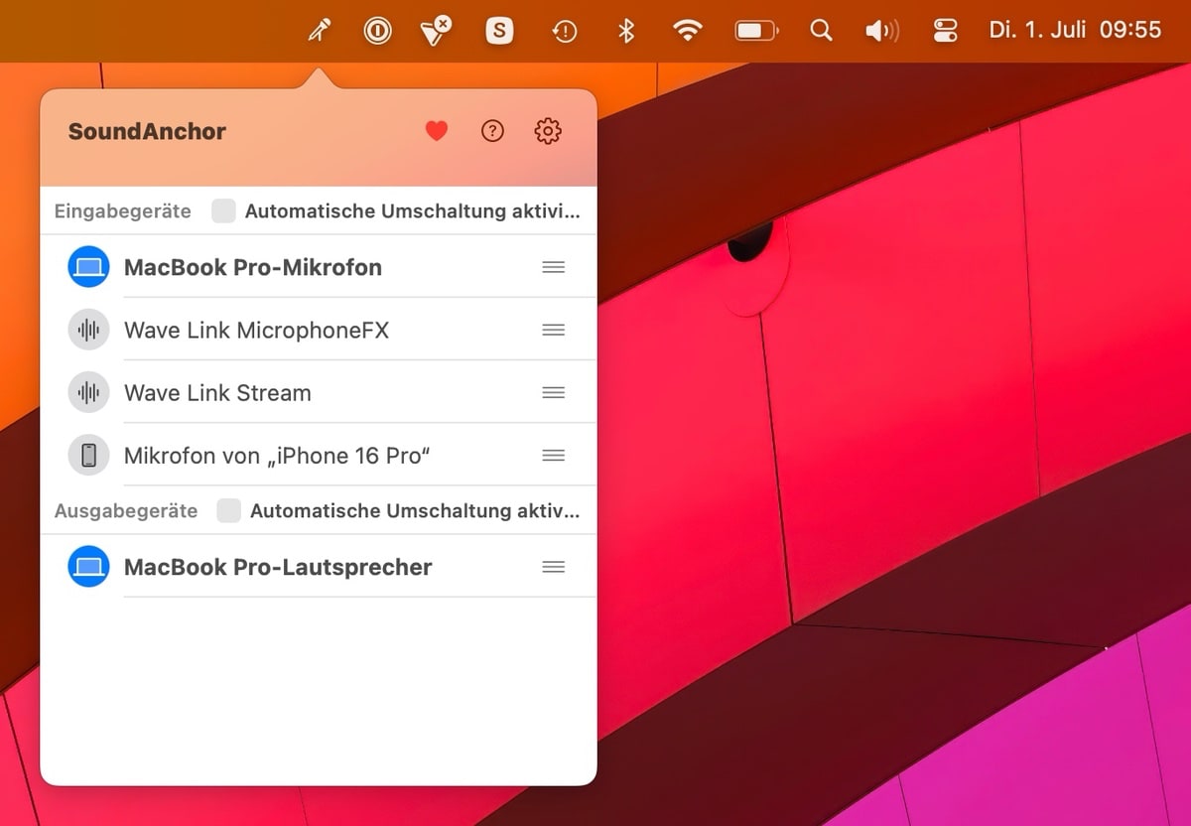Click the phone icon for iPhone 16 Pro microphone
The height and width of the screenshot is (826, 1191).
88,455
